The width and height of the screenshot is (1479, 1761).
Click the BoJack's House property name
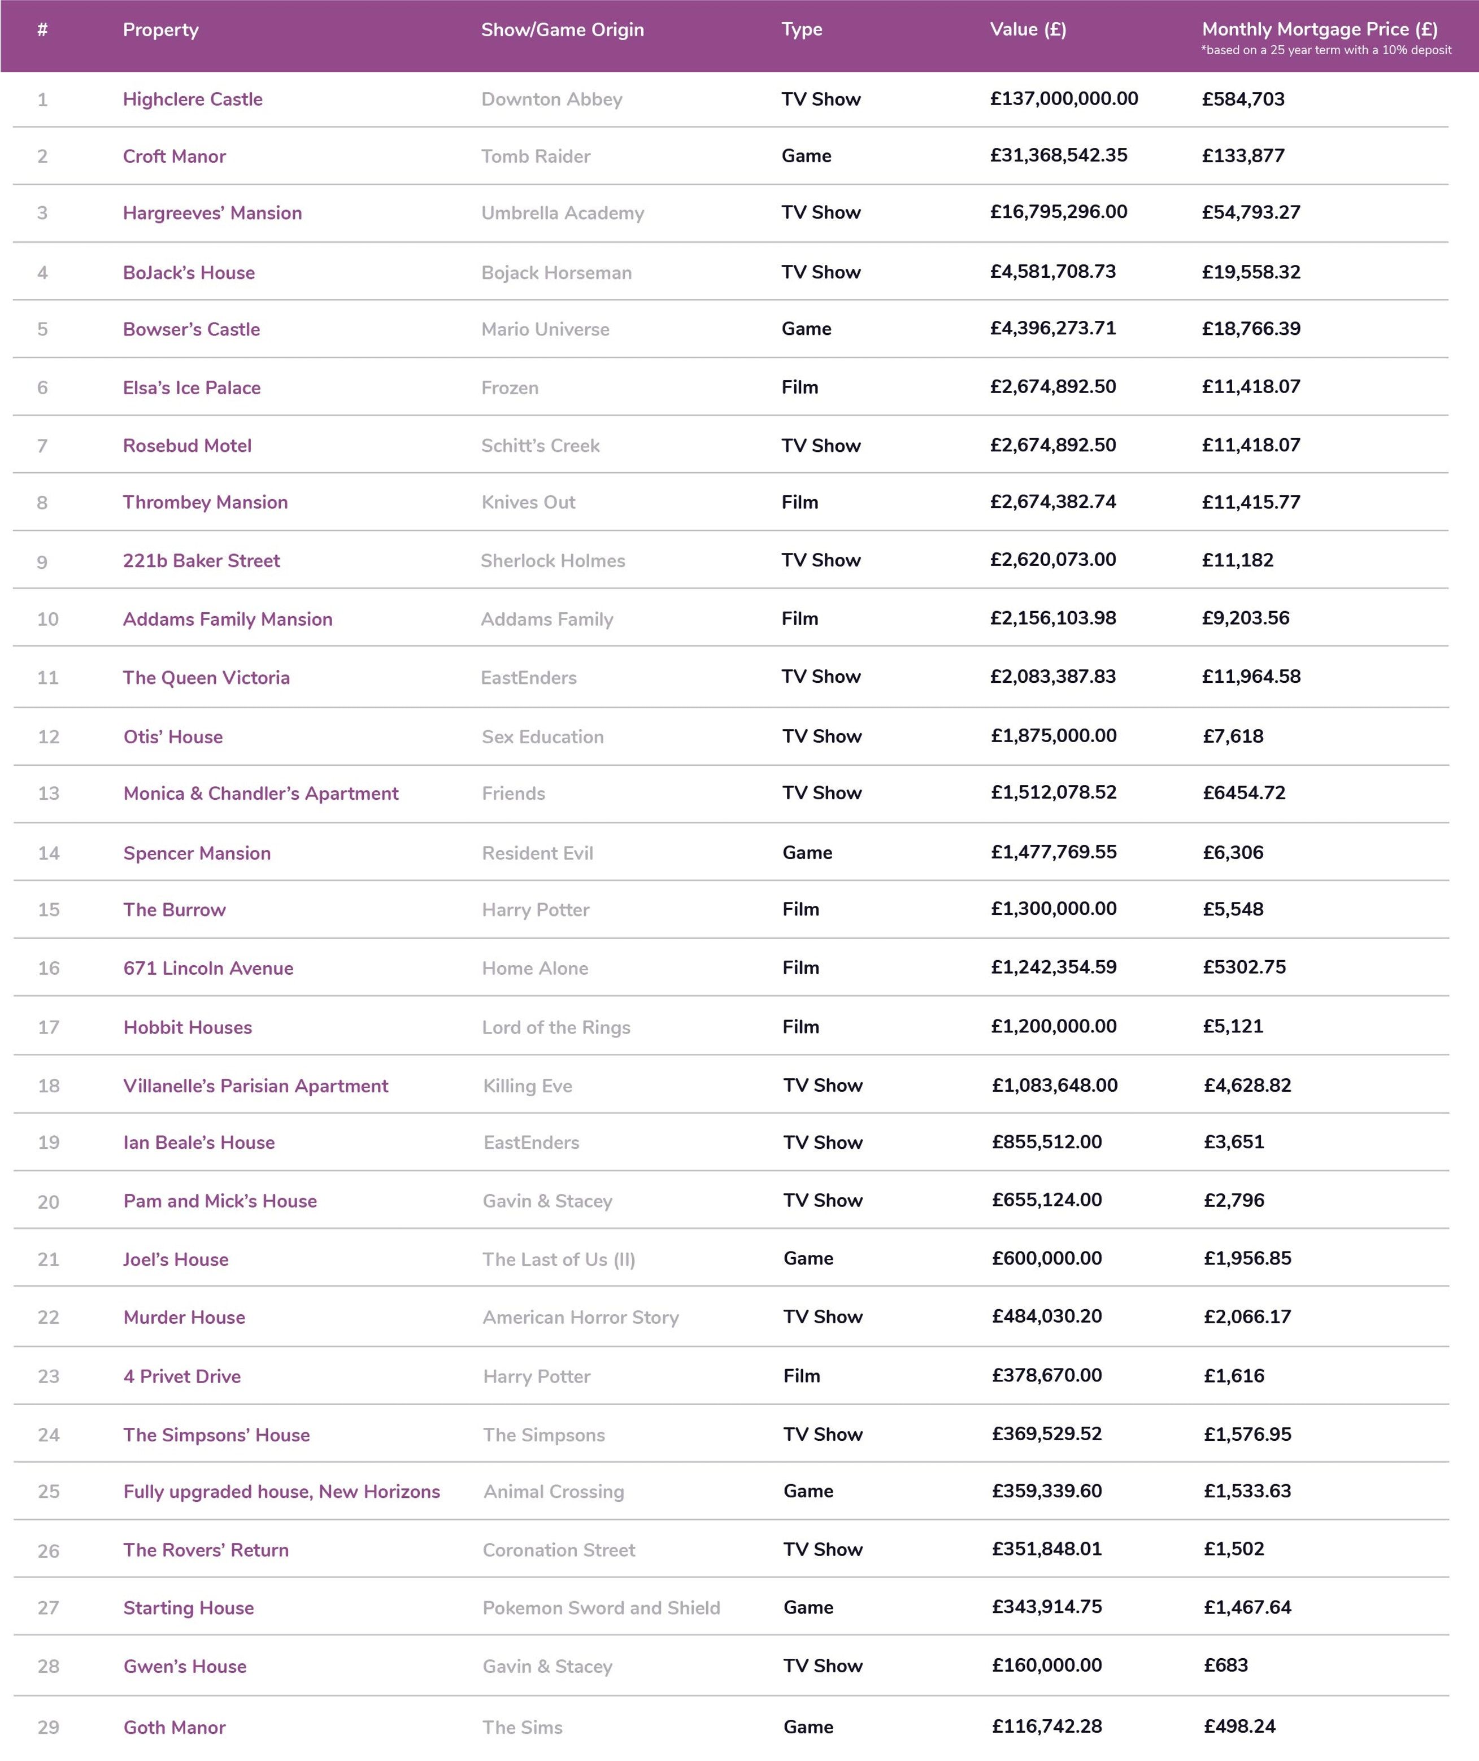coord(188,273)
